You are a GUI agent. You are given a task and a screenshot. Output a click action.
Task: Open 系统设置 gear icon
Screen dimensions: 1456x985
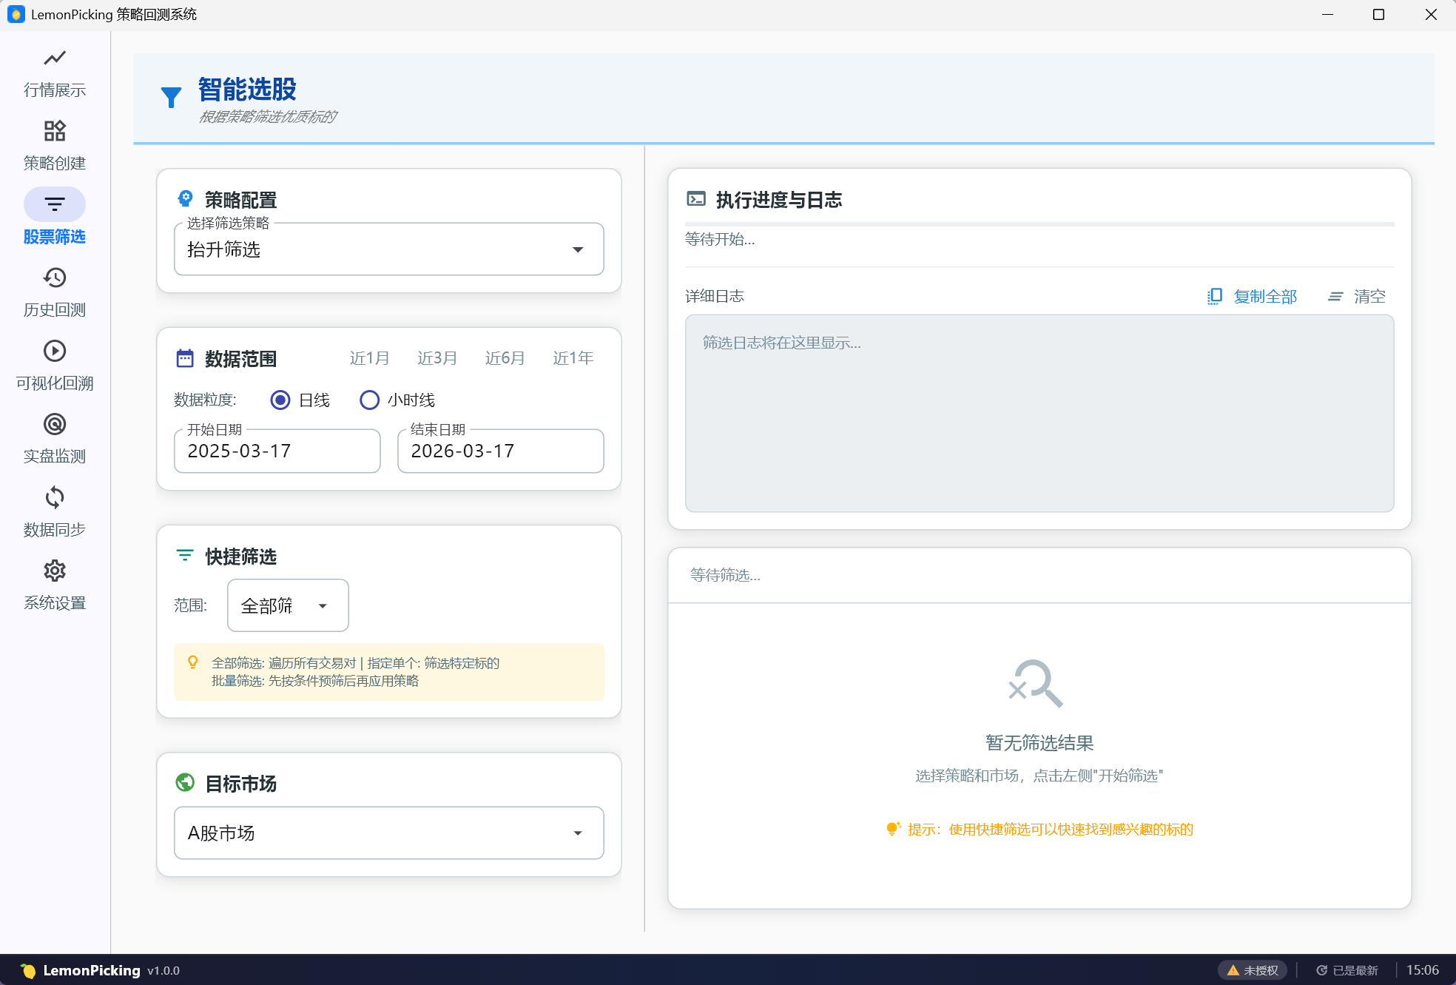point(55,571)
